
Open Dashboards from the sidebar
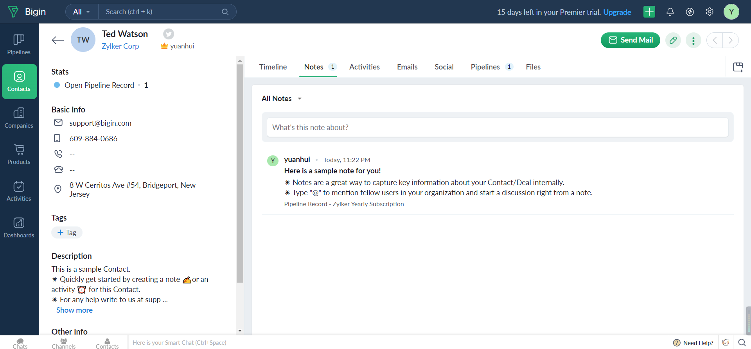click(x=19, y=228)
